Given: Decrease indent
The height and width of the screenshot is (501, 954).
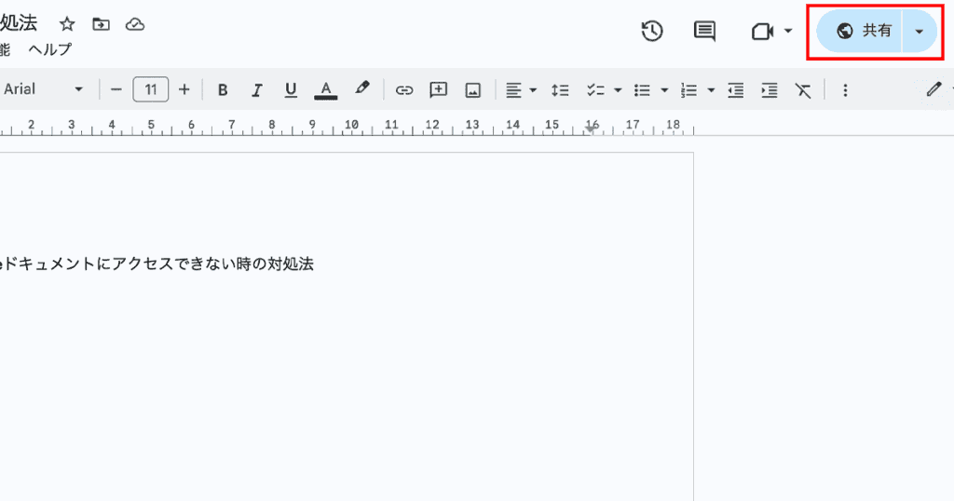Looking at the screenshot, I should point(736,90).
